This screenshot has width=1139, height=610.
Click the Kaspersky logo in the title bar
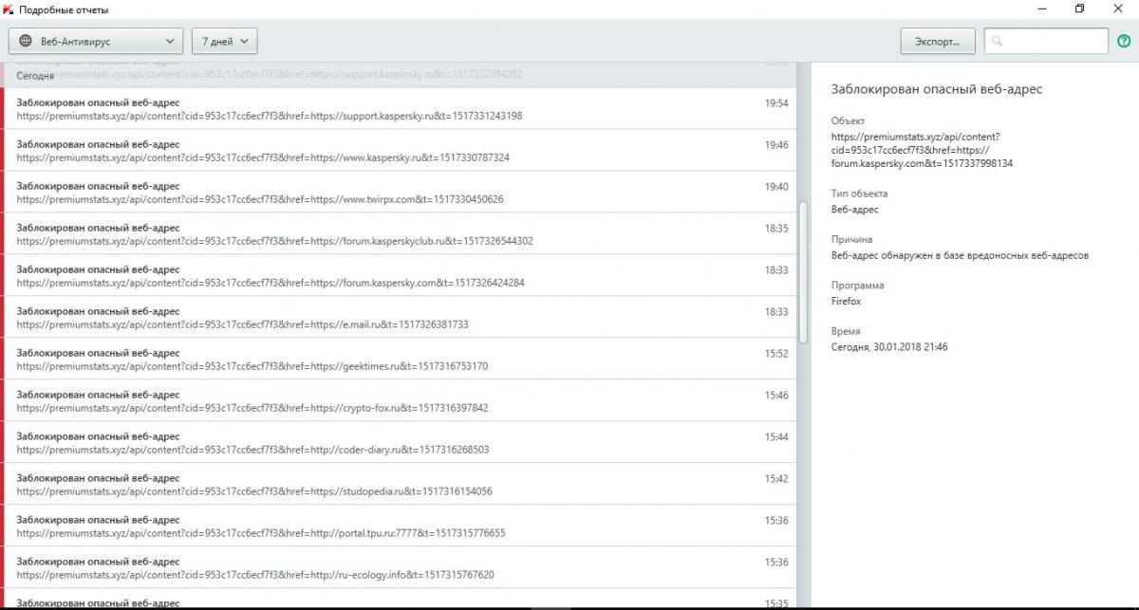click(x=9, y=9)
